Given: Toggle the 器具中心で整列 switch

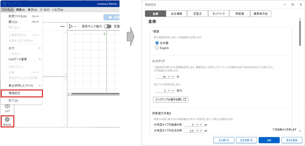Looking at the screenshot, I should pyautogui.click(x=108, y=26).
